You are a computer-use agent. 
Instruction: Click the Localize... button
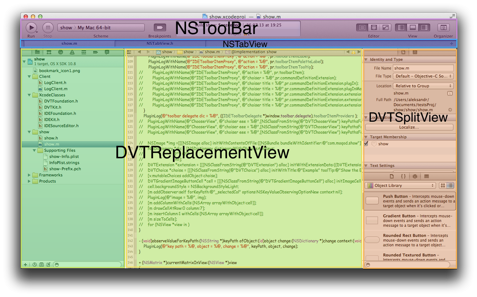click(409, 127)
